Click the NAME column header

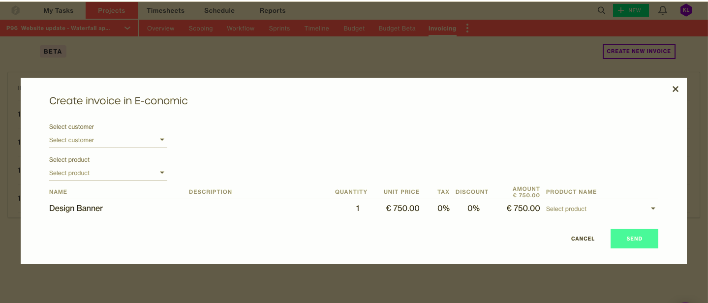(58, 192)
